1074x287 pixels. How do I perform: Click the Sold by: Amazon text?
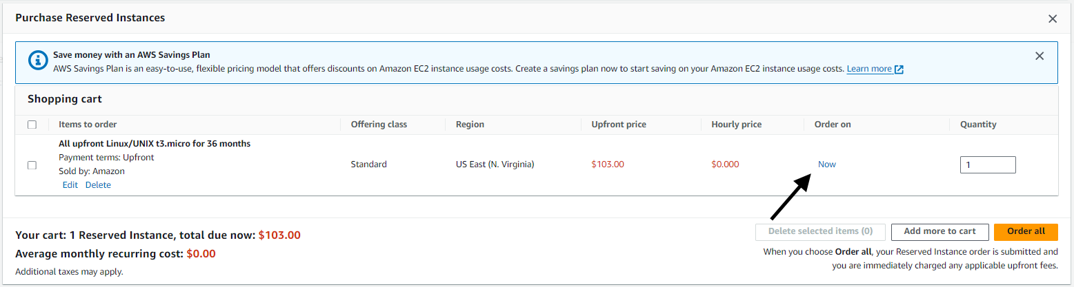(92, 171)
